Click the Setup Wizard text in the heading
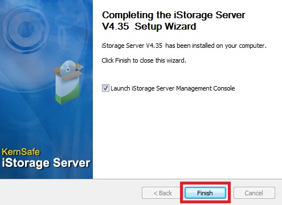This screenshot has height=205, width=282. 165,26
